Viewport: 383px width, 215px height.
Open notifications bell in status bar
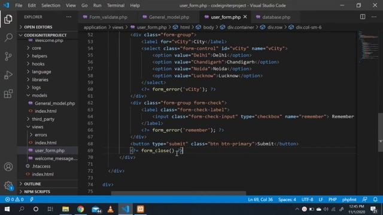coord(375,199)
